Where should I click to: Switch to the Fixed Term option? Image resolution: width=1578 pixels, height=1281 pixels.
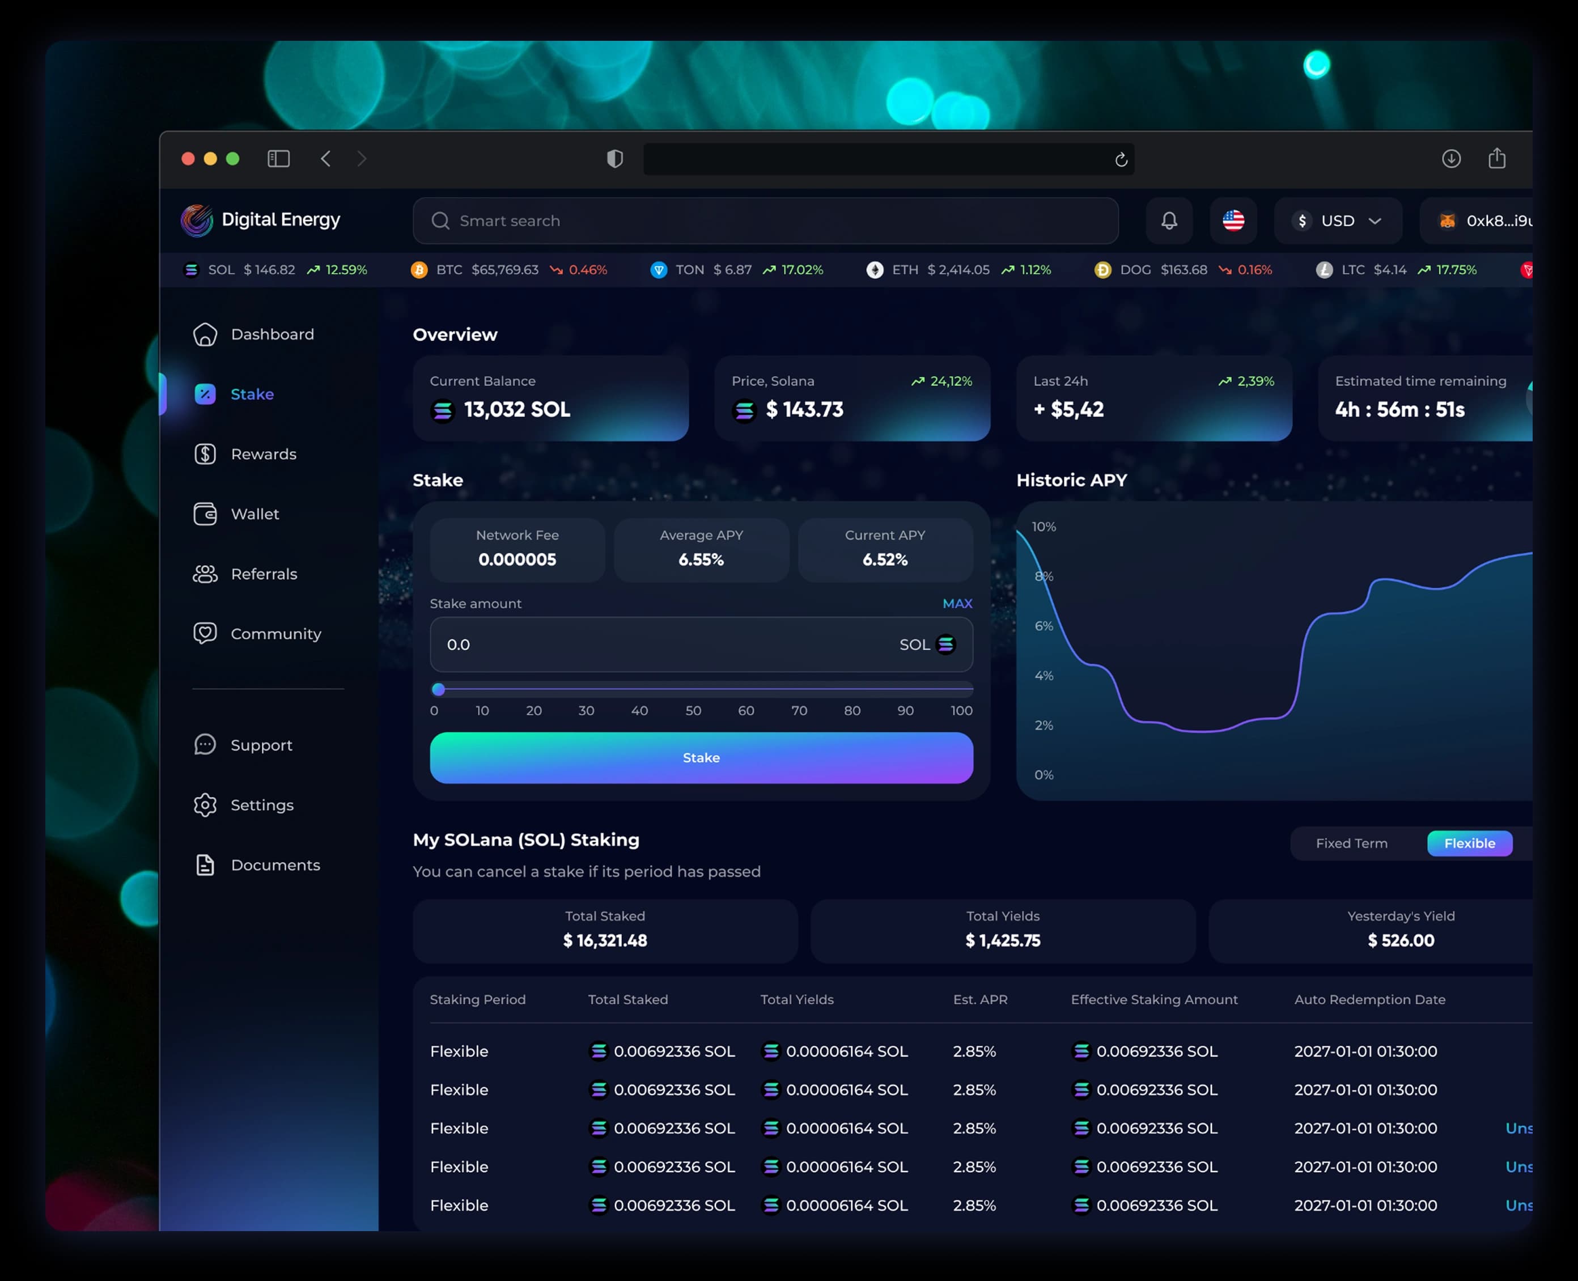coord(1351,843)
